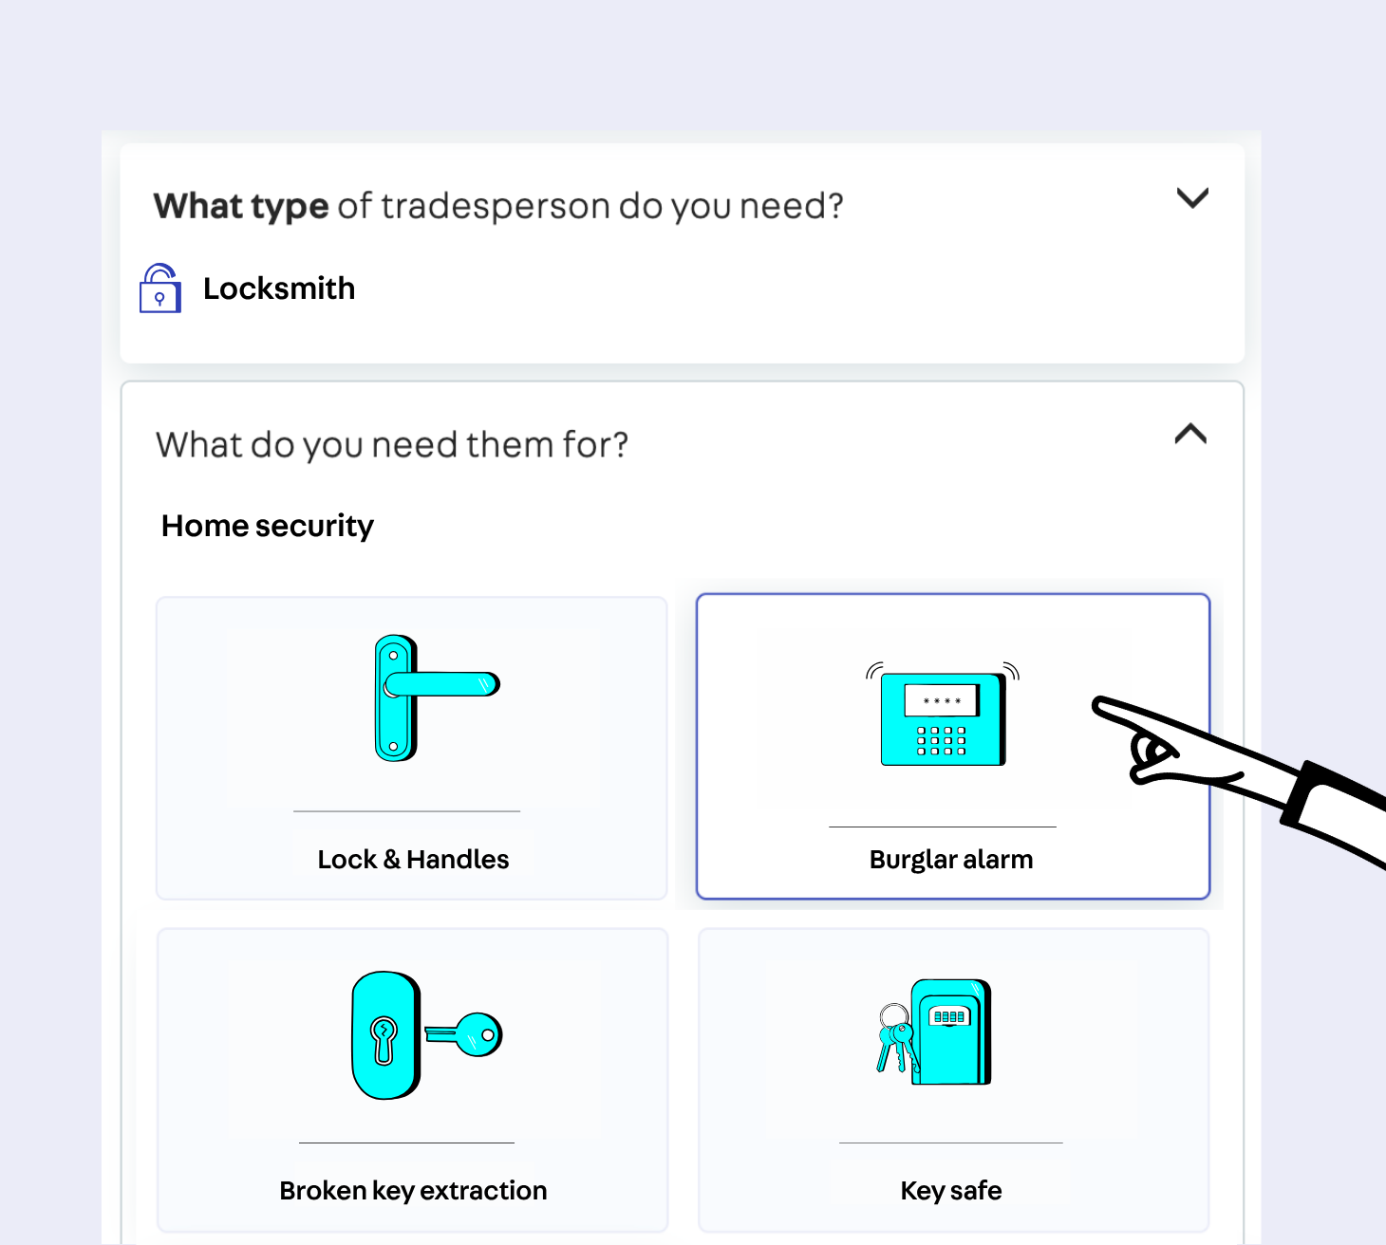Collapse the 'What do you need them for?' chevron
The width and height of the screenshot is (1386, 1245).
pos(1190,435)
